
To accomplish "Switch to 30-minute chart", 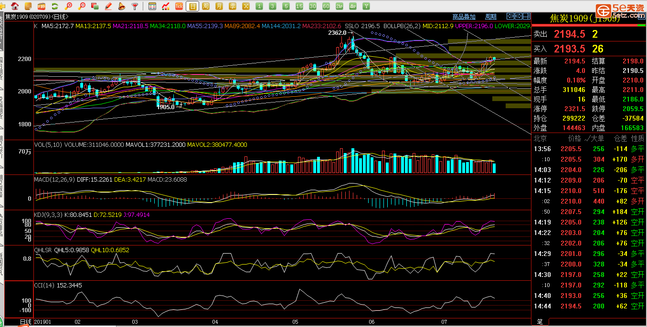I will pos(313,6).
